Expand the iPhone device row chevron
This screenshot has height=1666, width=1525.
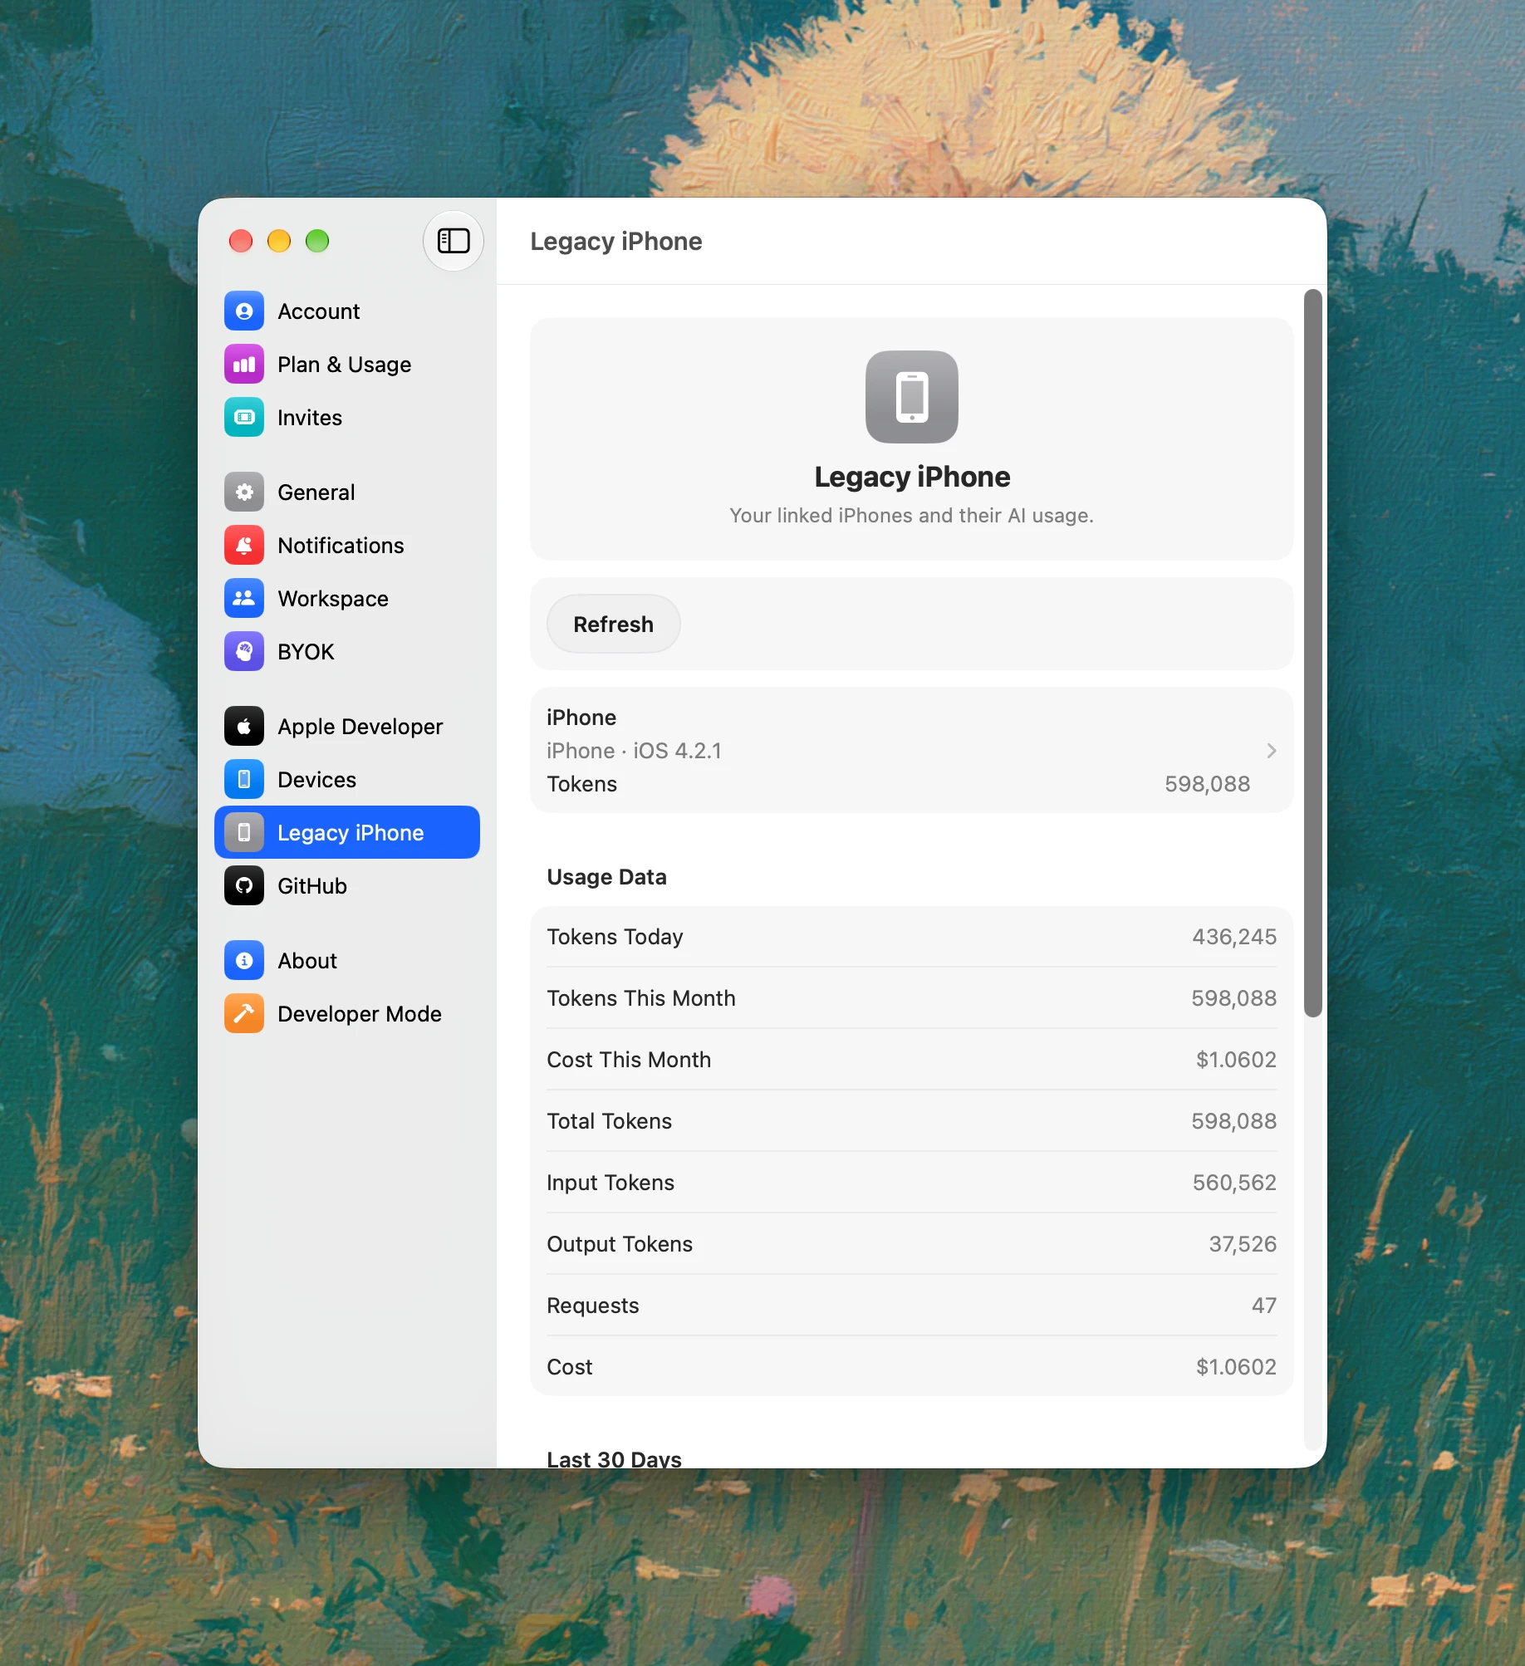(x=1271, y=751)
